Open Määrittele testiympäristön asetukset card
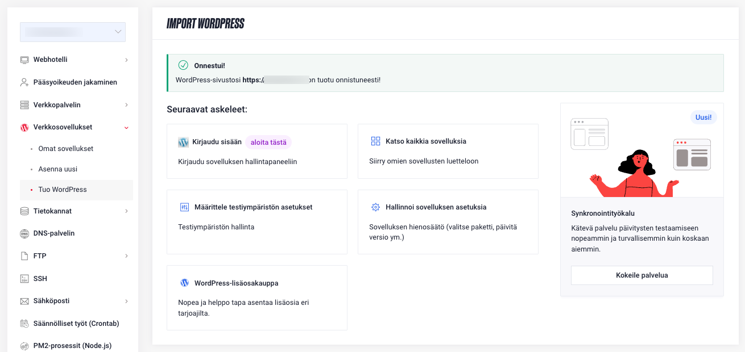 coord(256,221)
